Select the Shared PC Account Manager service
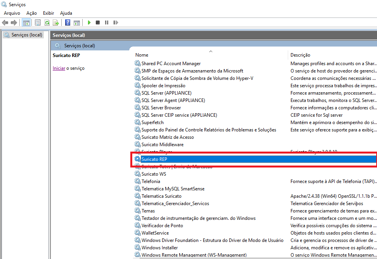Viewport: 377px width, 259px height. pyautogui.click(x=171, y=64)
